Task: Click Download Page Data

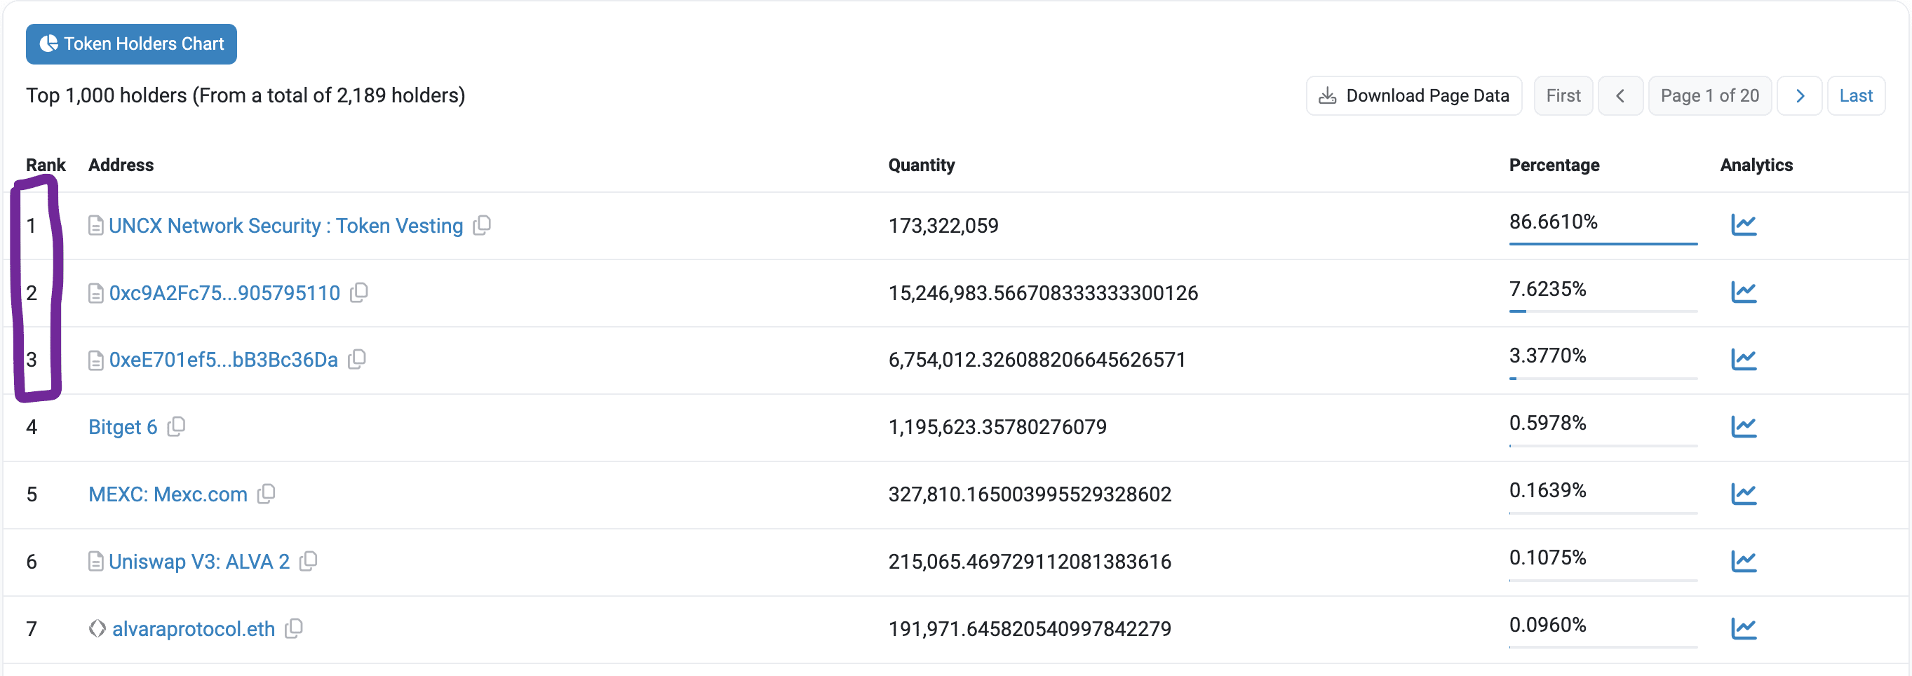Action: pos(1413,96)
